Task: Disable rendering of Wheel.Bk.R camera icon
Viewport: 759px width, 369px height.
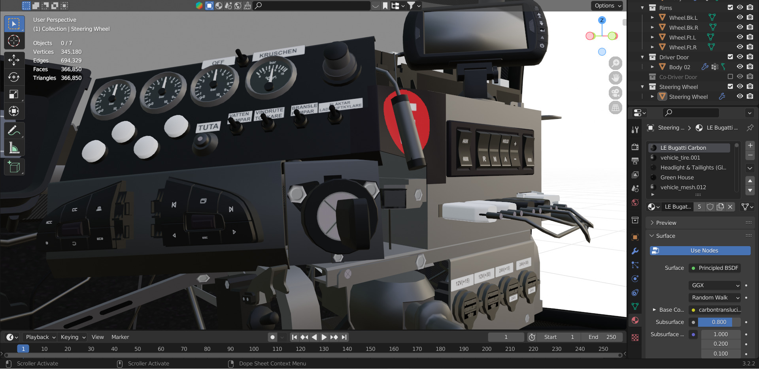Action: (x=750, y=27)
